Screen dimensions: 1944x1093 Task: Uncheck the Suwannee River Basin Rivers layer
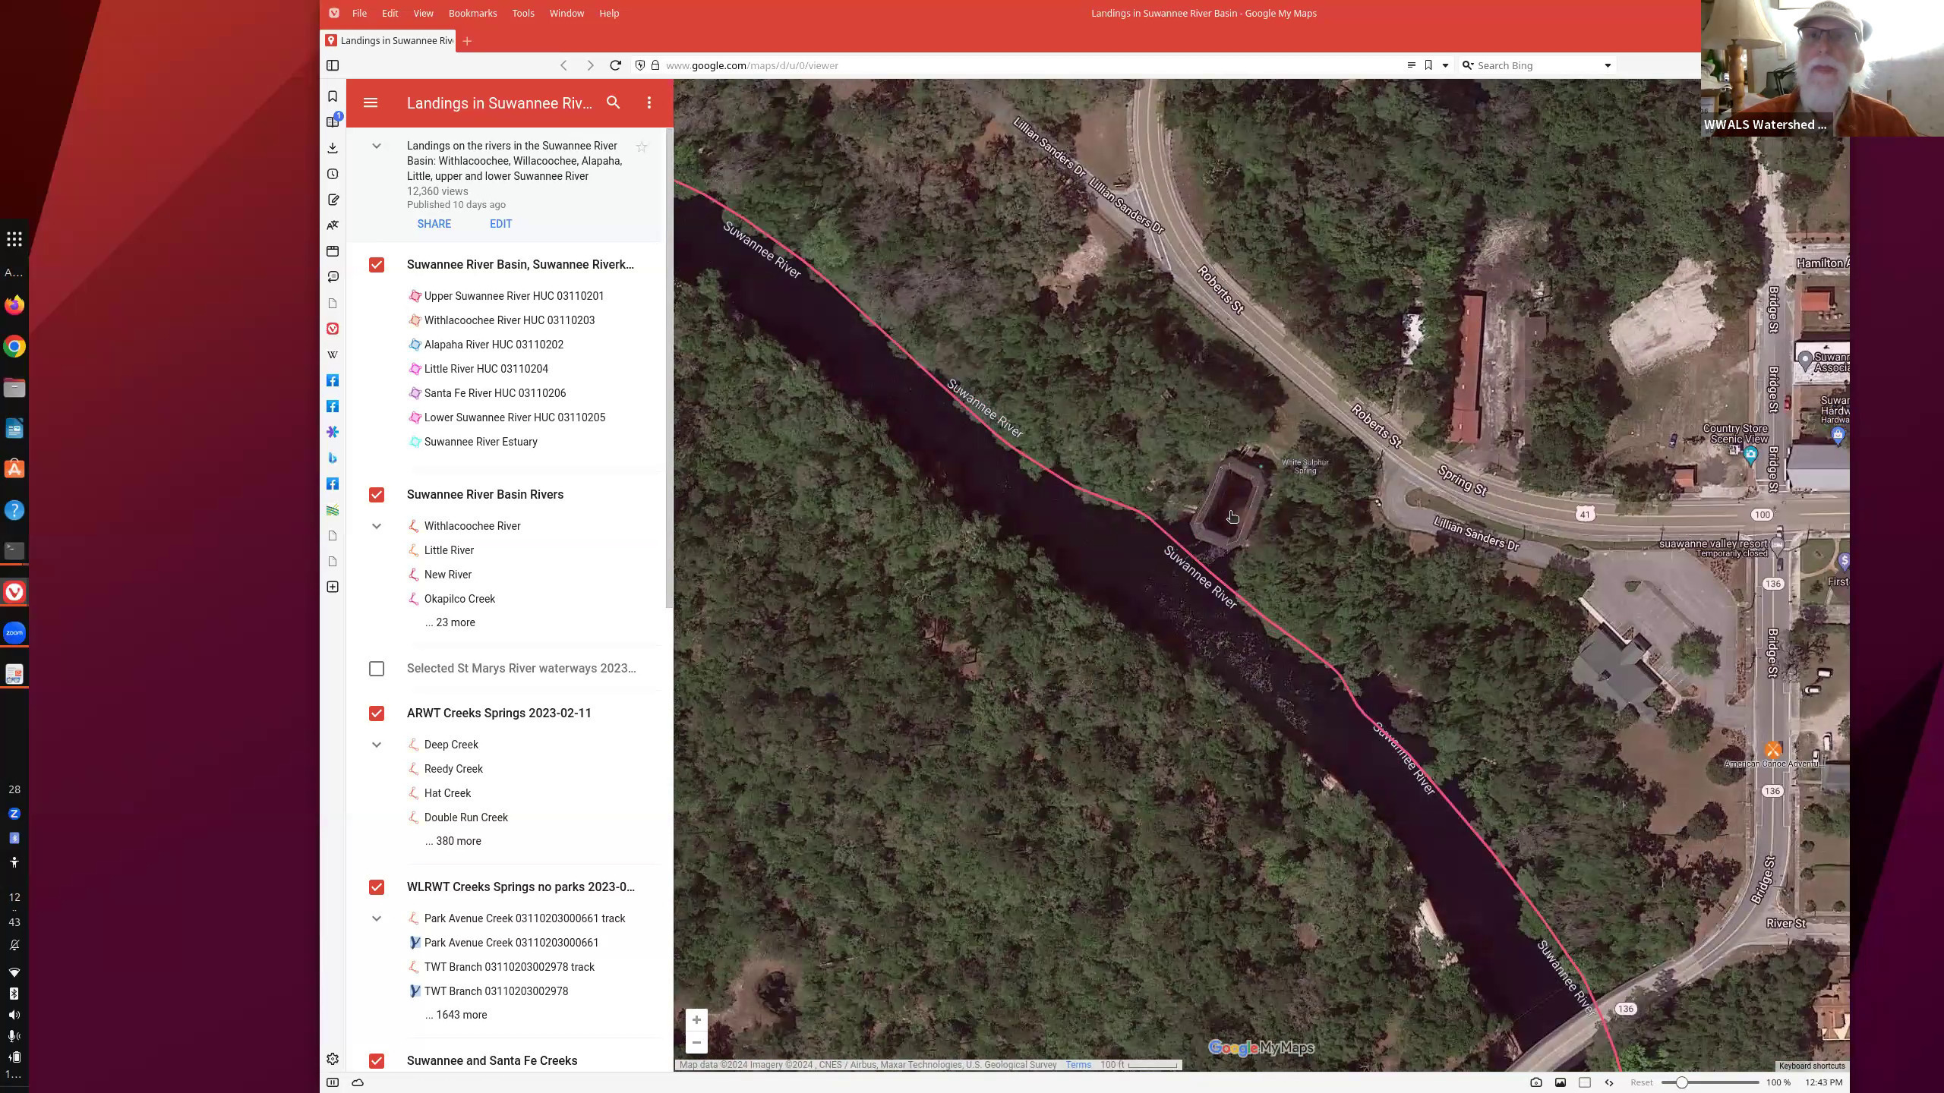click(x=377, y=495)
